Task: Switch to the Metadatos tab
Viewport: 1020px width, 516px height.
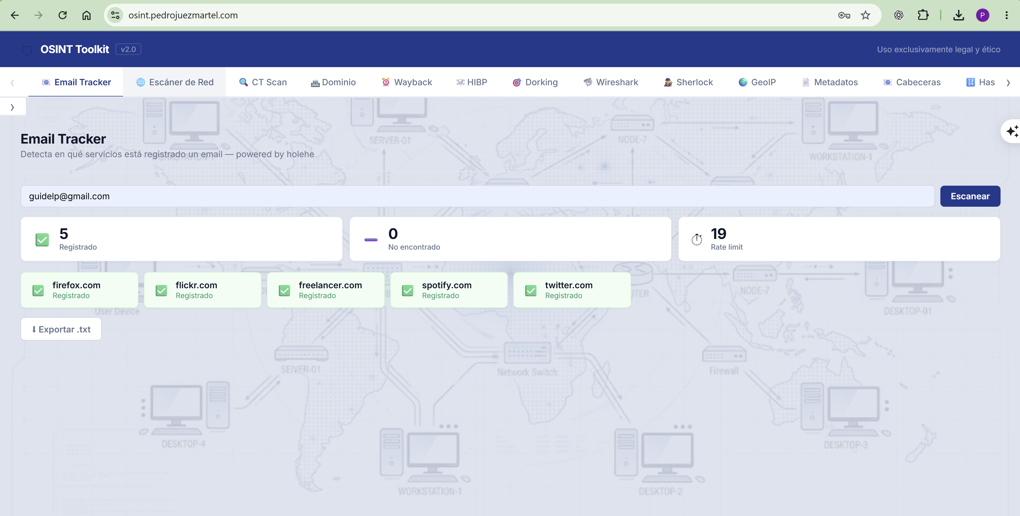Action: (x=830, y=82)
